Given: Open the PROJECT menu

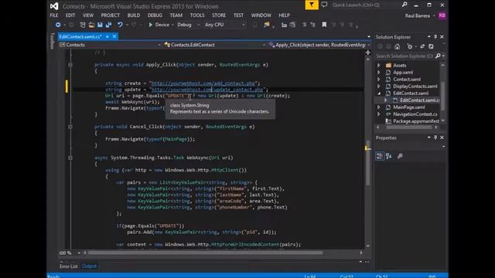Looking at the screenshot, I should 110,15.
